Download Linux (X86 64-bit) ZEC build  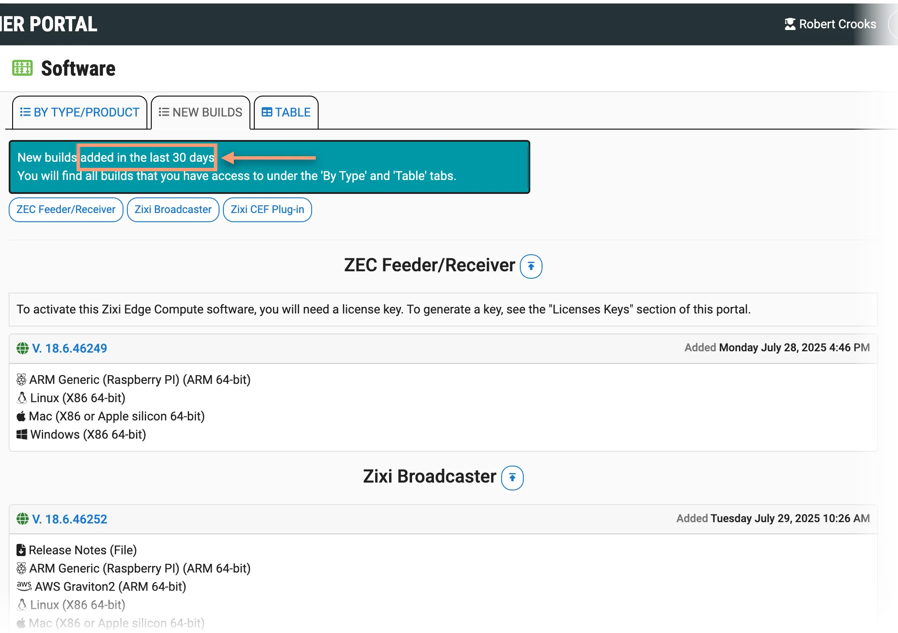(x=78, y=398)
